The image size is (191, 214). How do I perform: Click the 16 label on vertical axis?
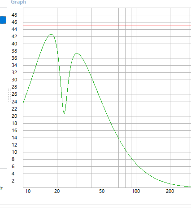(14, 130)
